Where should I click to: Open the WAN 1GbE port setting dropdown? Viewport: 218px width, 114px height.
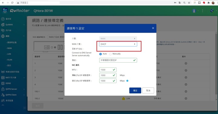coord(56,37)
